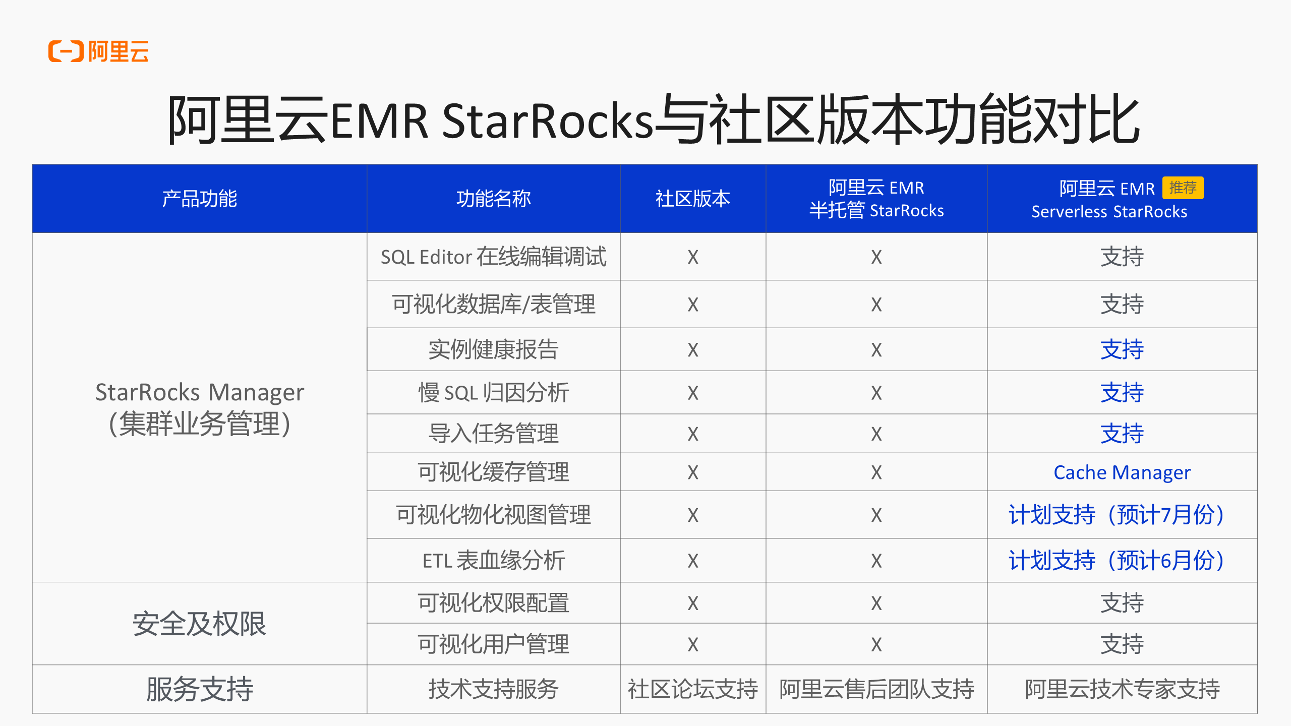This screenshot has width=1291, height=726.
Task: Click the 推荐 badge icon on Serverless column
Action: click(x=1187, y=184)
